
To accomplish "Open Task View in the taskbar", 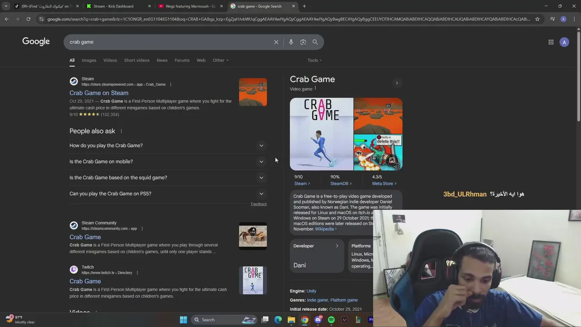I will click(x=265, y=320).
